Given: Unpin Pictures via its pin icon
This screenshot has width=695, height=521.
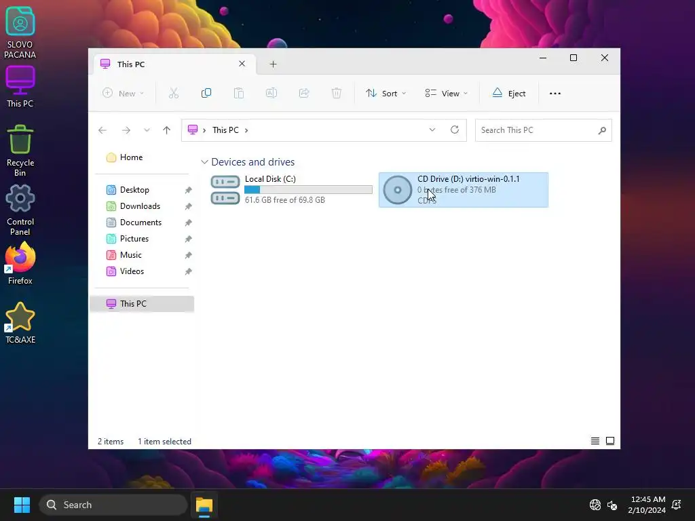Looking at the screenshot, I should pos(189,239).
